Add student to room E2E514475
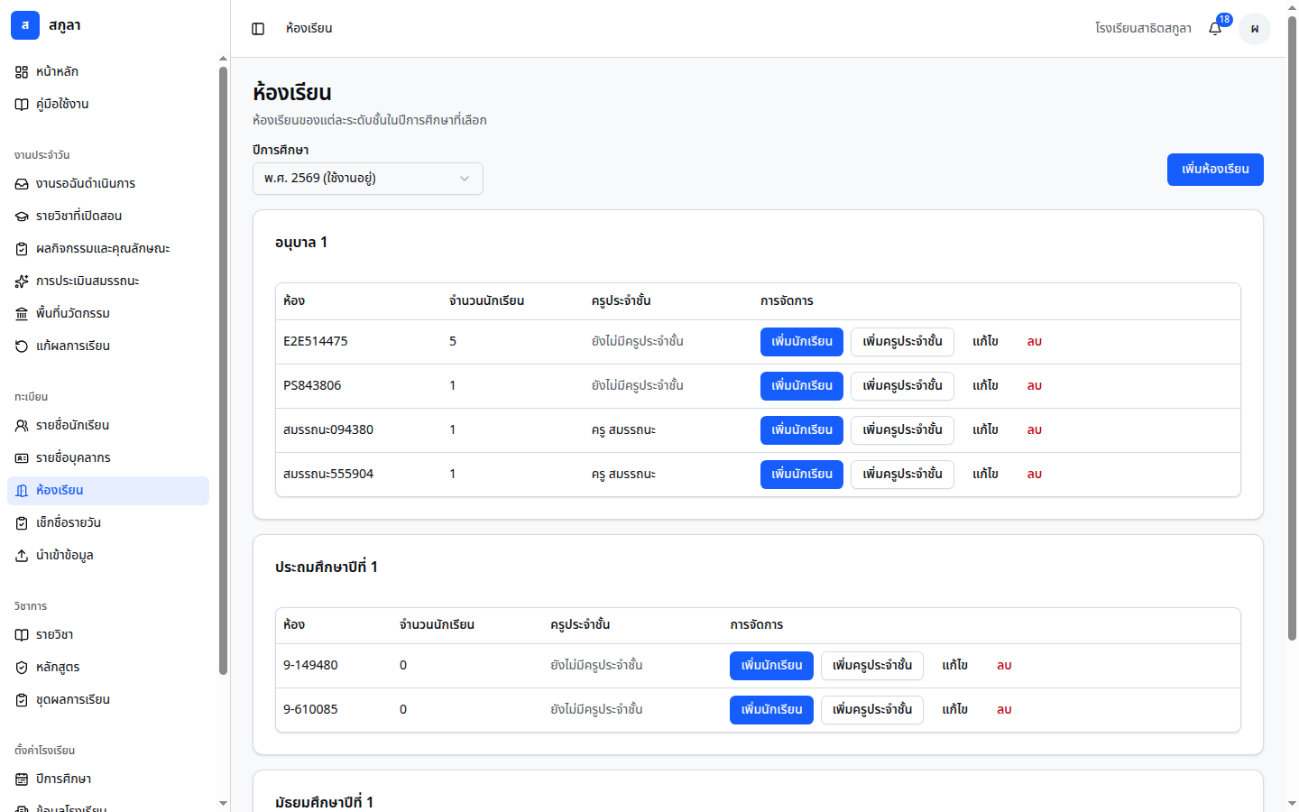Screen dimensions: 1299x812 [x=802, y=342]
